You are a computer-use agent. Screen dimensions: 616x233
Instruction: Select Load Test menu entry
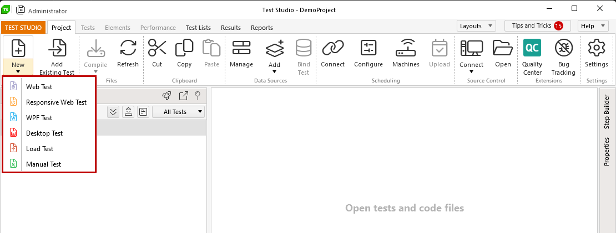coord(49,149)
